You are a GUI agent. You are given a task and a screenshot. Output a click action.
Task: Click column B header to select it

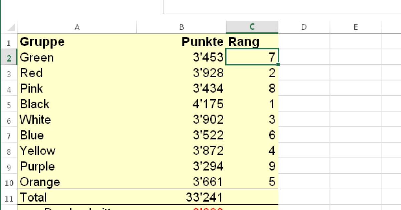pyautogui.click(x=182, y=27)
